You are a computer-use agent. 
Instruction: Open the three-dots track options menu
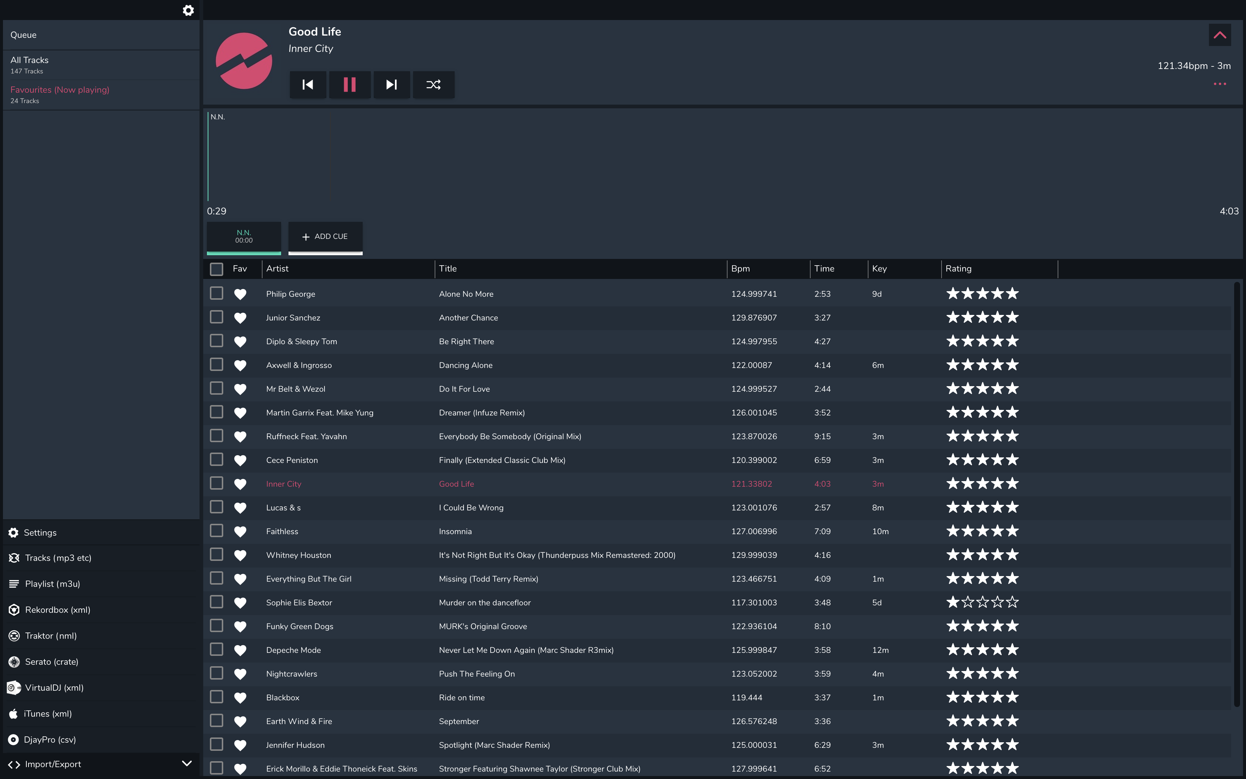pos(1219,84)
